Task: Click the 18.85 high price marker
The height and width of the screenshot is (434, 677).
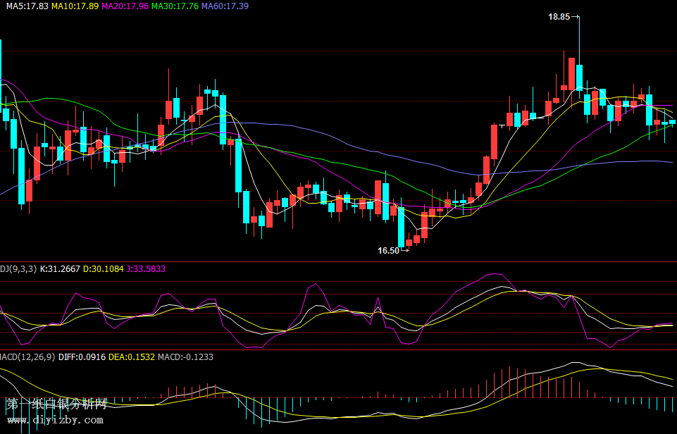Action: click(x=559, y=16)
